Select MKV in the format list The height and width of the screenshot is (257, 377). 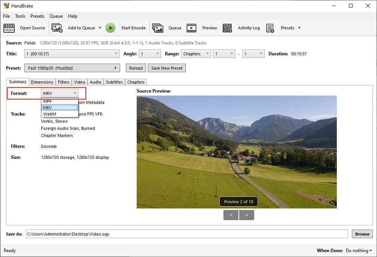[60, 107]
